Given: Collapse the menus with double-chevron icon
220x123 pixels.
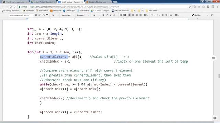Looking at the screenshot, I should 212,15.
